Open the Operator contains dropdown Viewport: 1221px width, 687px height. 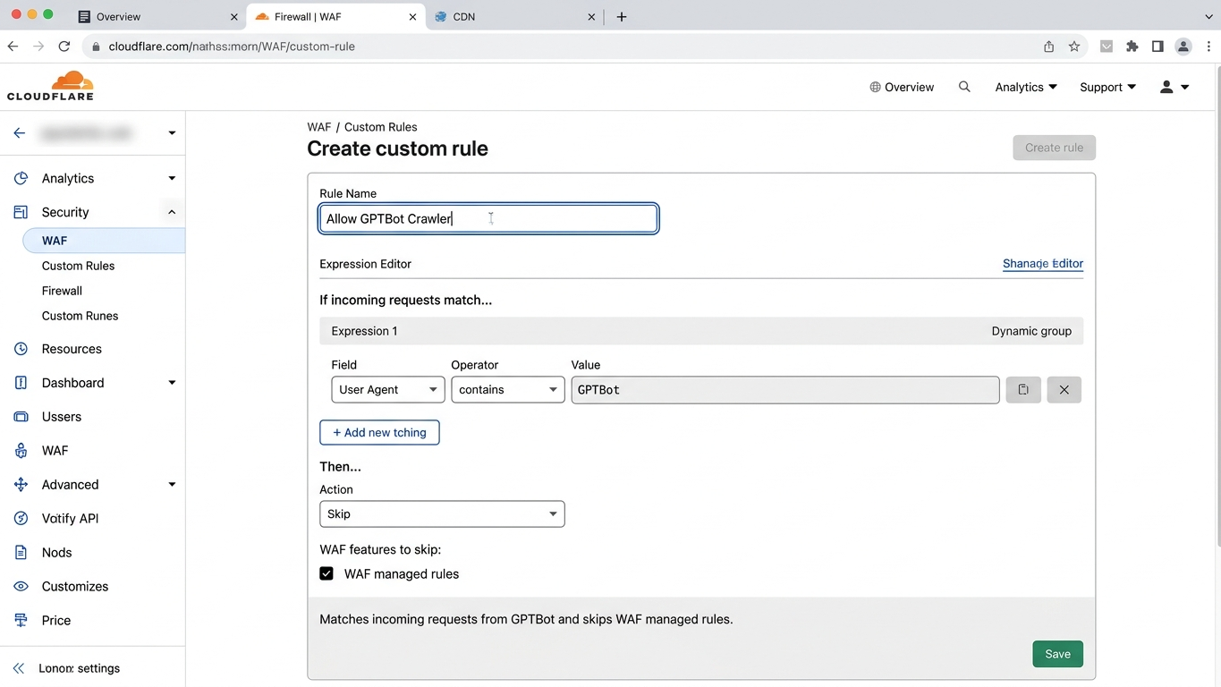(508, 390)
